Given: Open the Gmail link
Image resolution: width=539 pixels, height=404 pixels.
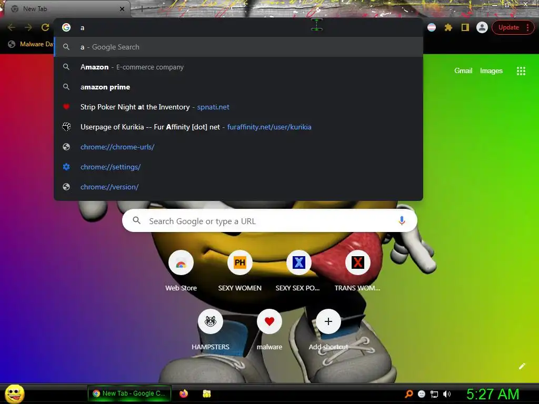Looking at the screenshot, I should [x=463, y=71].
